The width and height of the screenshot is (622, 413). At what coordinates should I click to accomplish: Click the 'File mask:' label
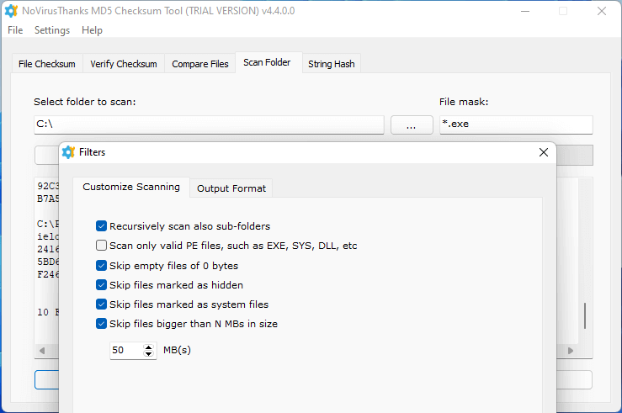[x=464, y=102]
